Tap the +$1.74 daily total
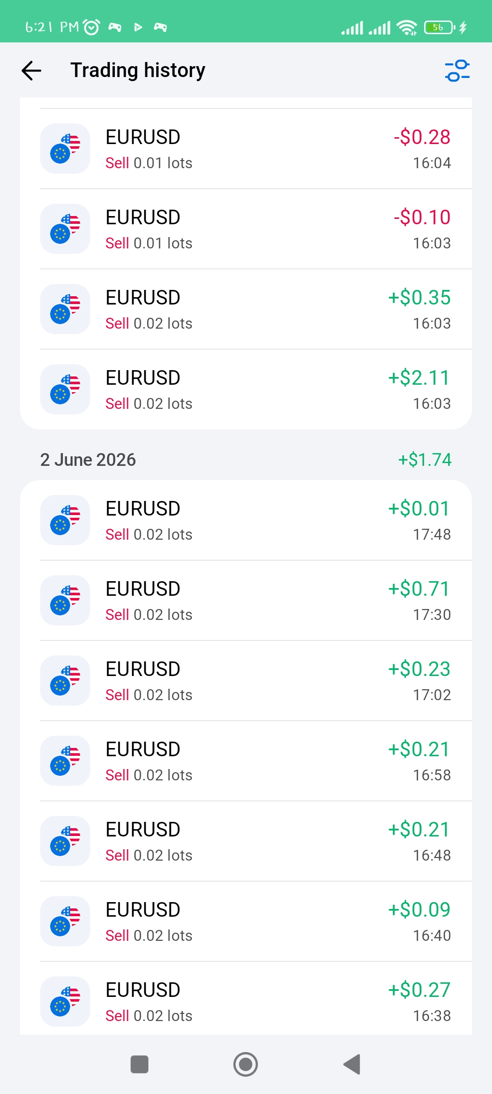 tap(425, 459)
